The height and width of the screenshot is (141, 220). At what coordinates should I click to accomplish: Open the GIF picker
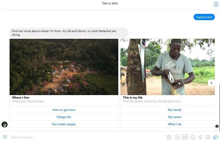185,137
